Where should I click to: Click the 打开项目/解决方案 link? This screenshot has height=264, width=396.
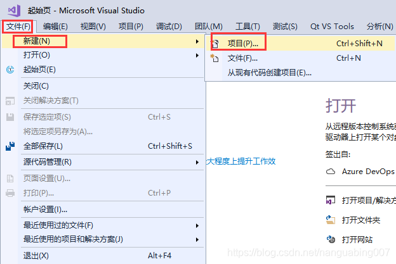[x=369, y=201]
